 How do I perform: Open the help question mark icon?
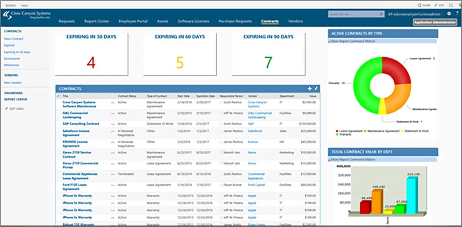[457, 14]
